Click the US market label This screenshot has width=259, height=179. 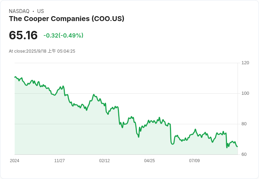pos(40,11)
